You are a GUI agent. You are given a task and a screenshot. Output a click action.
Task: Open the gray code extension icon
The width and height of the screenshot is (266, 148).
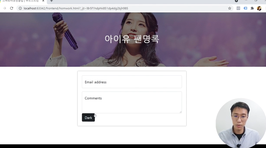pos(238,8)
